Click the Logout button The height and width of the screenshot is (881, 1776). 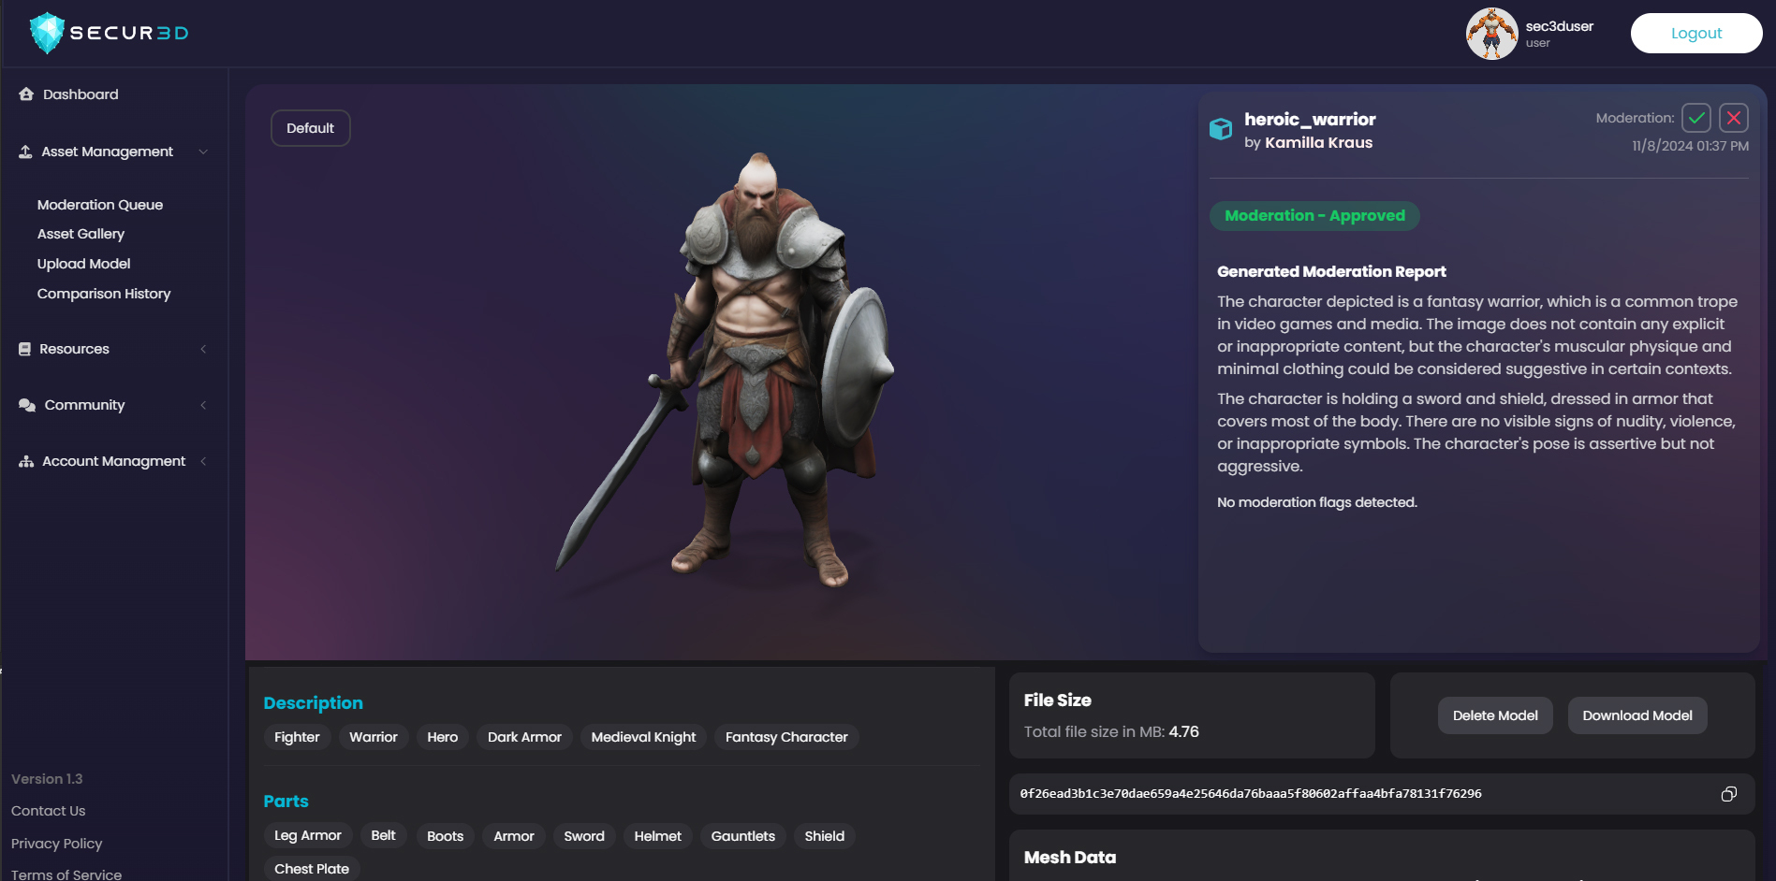click(1696, 34)
